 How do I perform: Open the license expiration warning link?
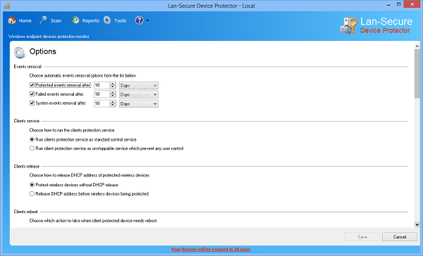tap(211, 249)
